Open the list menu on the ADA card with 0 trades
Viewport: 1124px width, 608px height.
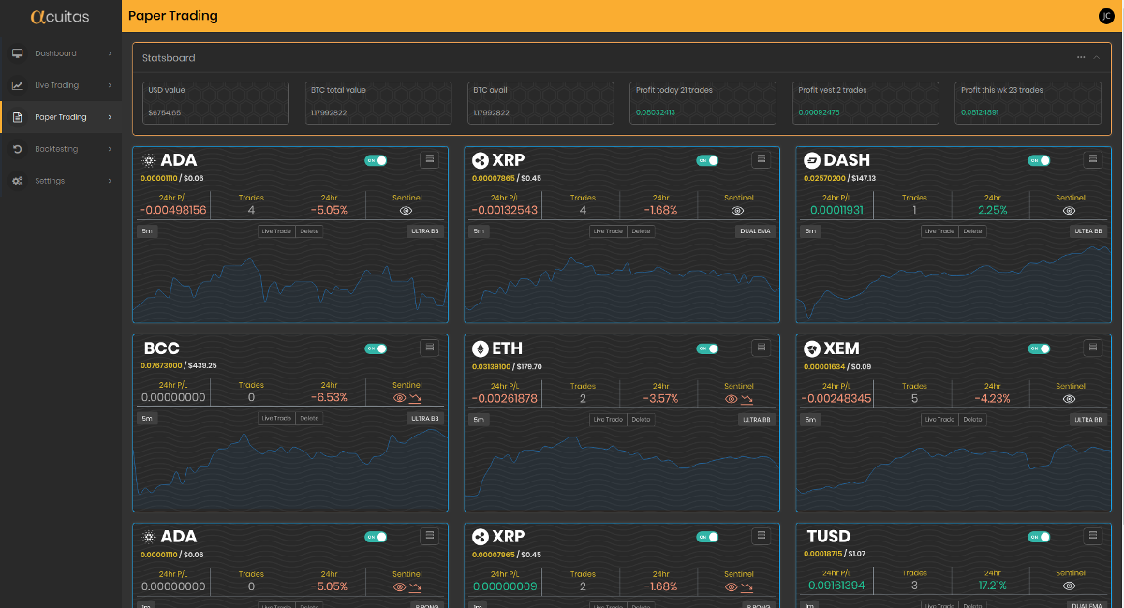(430, 537)
